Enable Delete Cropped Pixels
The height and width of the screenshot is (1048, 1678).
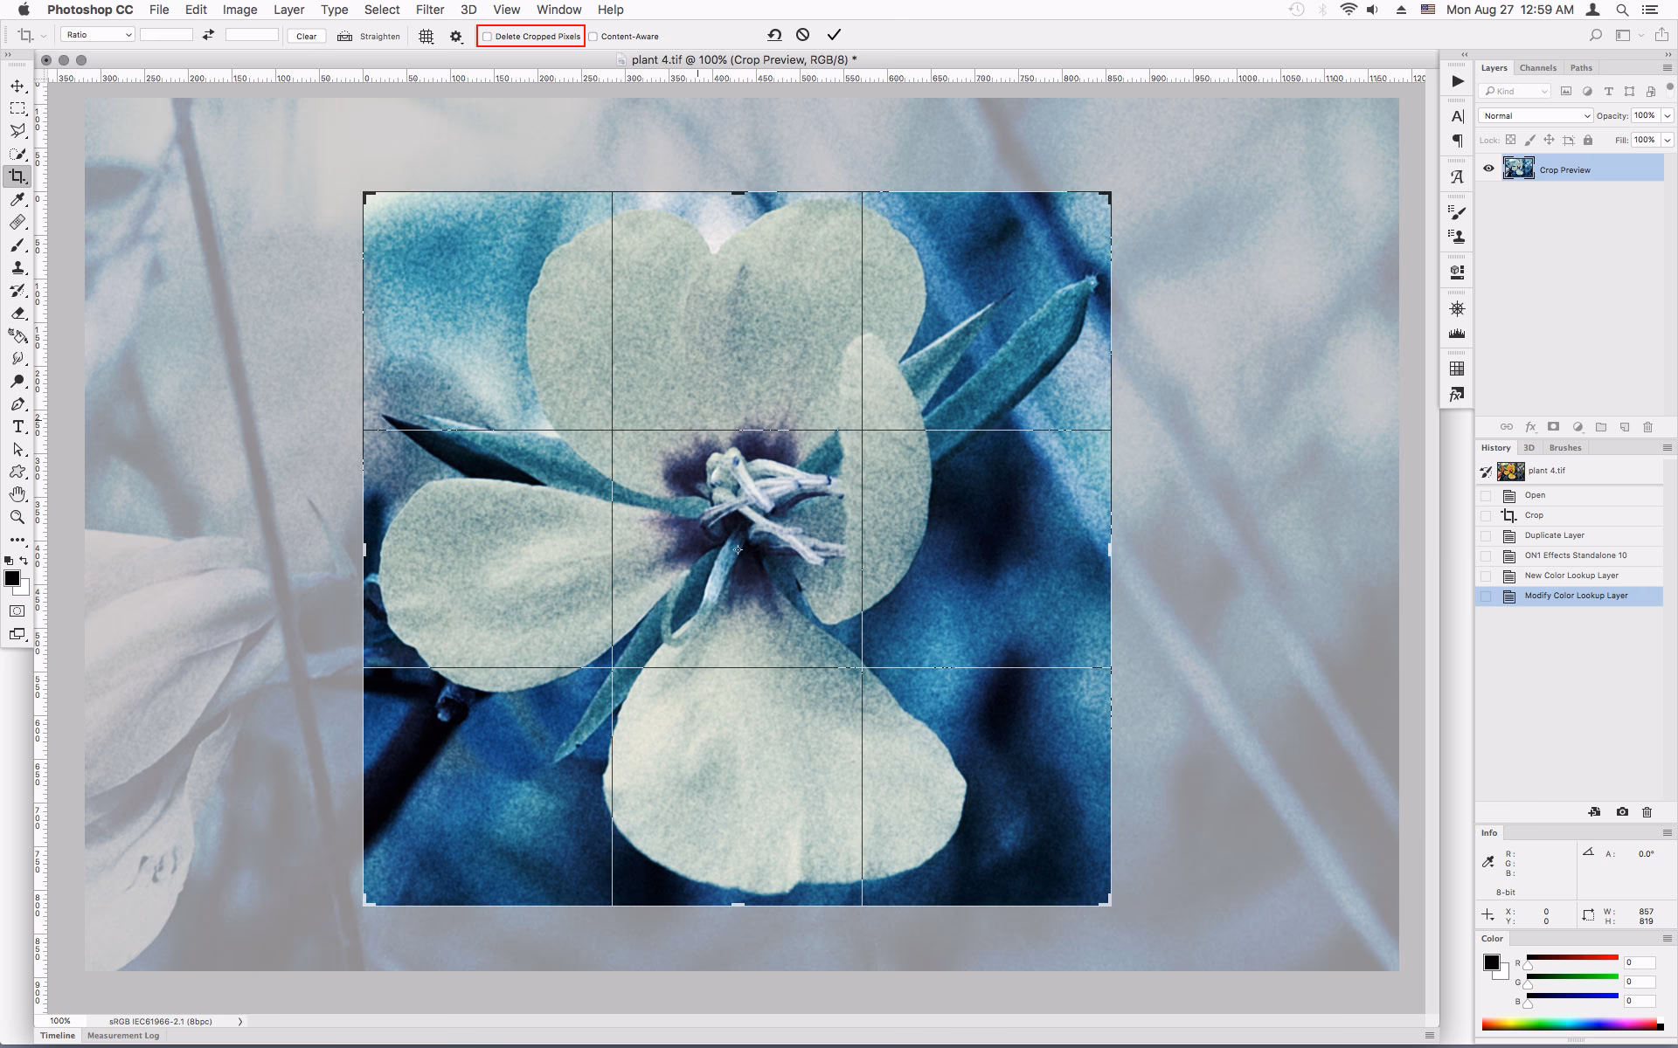(489, 36)
